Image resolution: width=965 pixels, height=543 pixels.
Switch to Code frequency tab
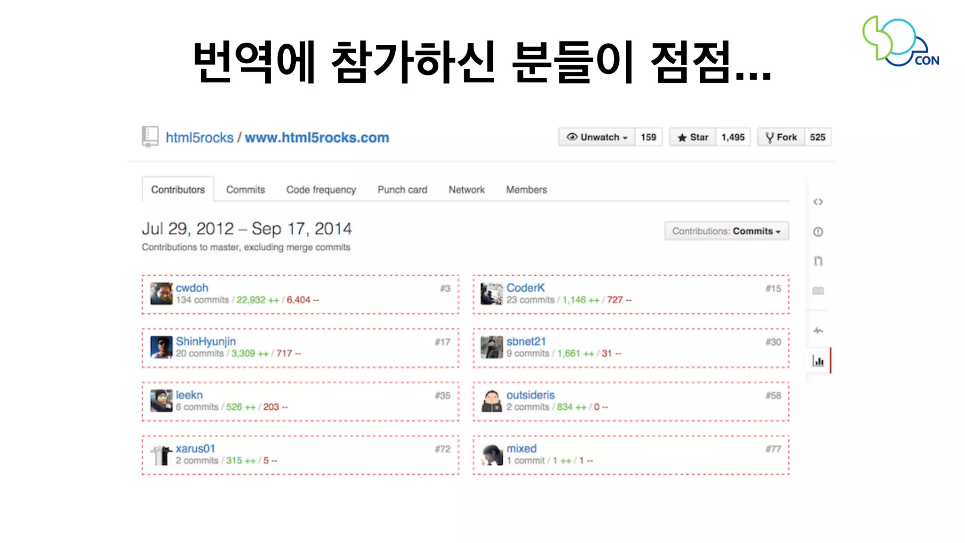pos(321,189)
